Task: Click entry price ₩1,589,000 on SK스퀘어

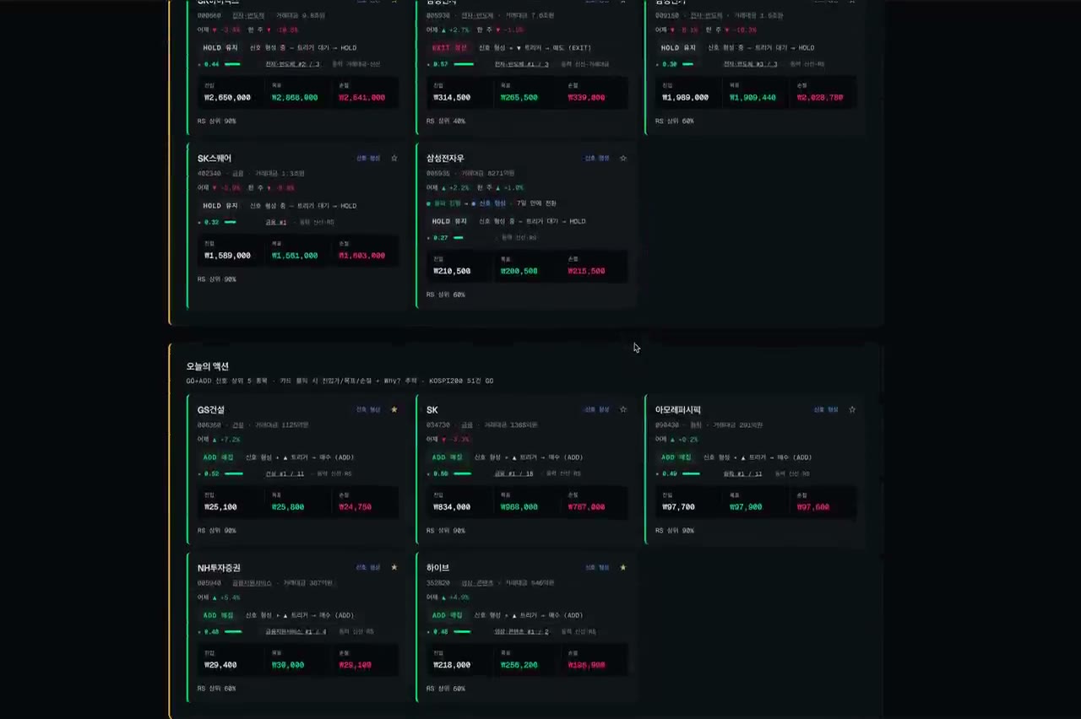Action: coord(227,255)
